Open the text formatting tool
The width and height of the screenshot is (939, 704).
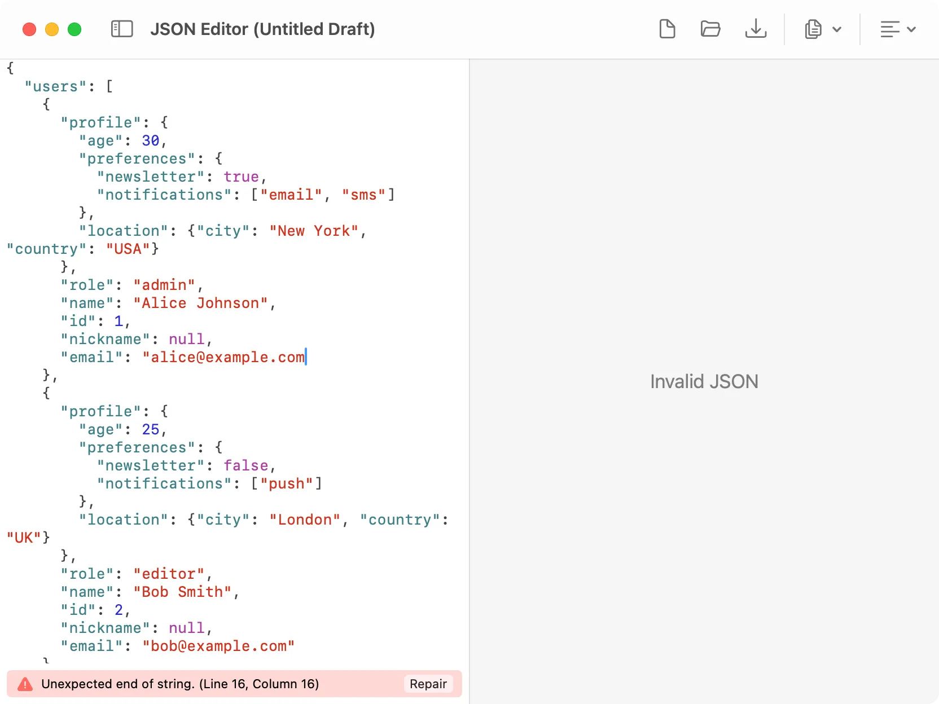pos(889,29)
